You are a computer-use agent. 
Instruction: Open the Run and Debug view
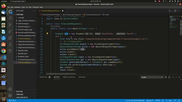10,31
